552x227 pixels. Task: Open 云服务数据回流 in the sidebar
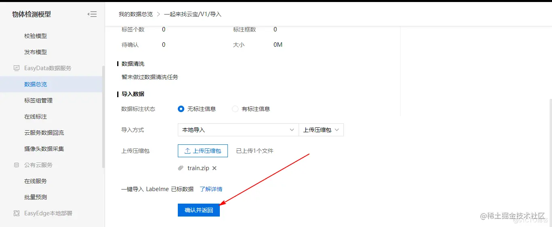(x=44, y=133)
